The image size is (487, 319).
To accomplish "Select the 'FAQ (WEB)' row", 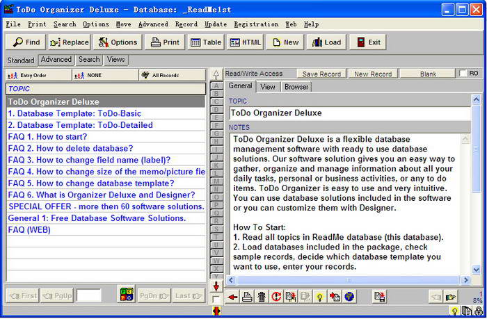I will coord(106,230).
